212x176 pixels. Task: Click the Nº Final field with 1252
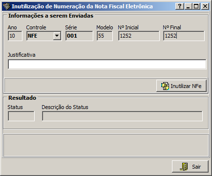click(184, 36)
